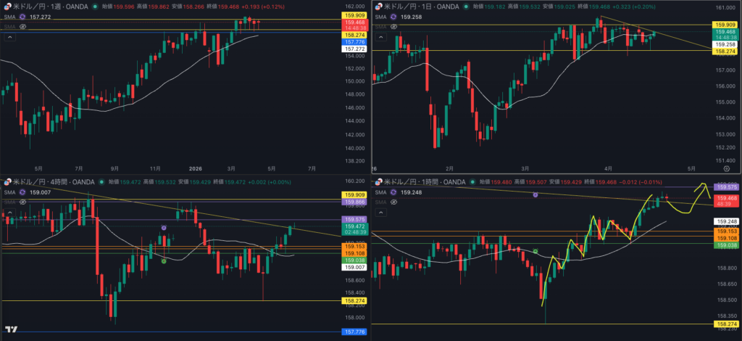Show hidden SMA on weekly chart

pos(22,26)
